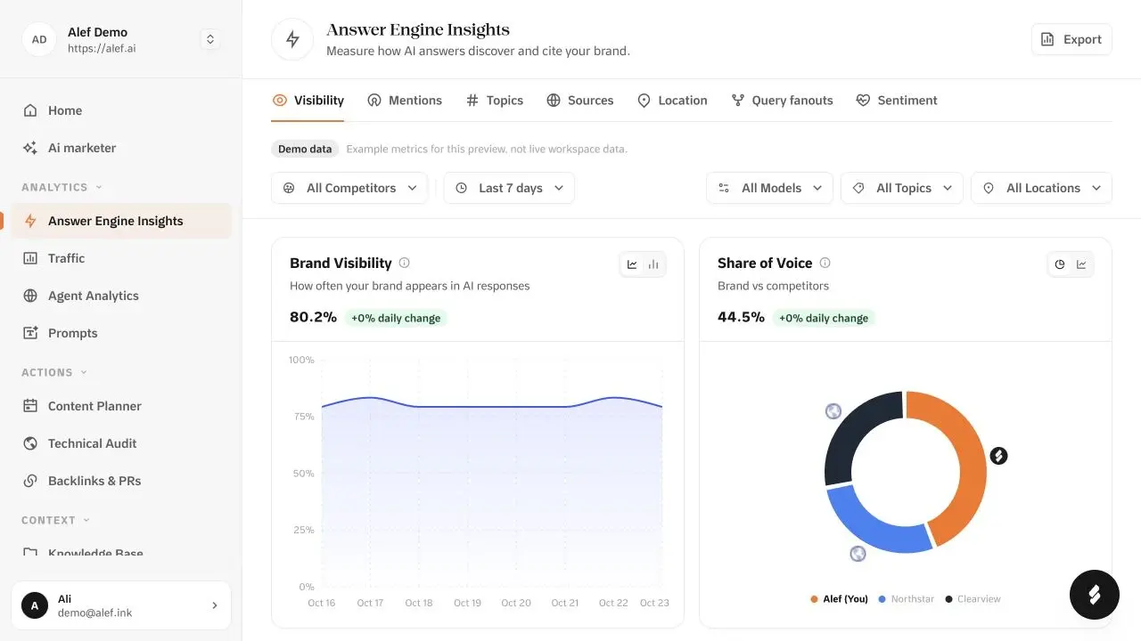Click the Oct 23 axis label

654,603
